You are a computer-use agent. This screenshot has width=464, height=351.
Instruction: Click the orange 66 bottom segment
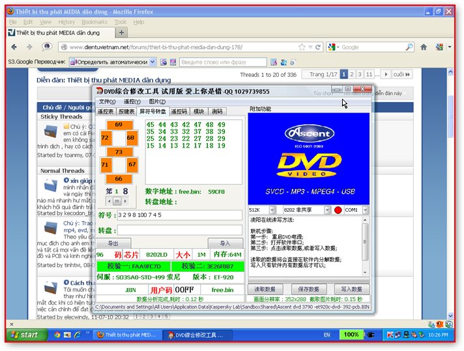click(119, 179)
